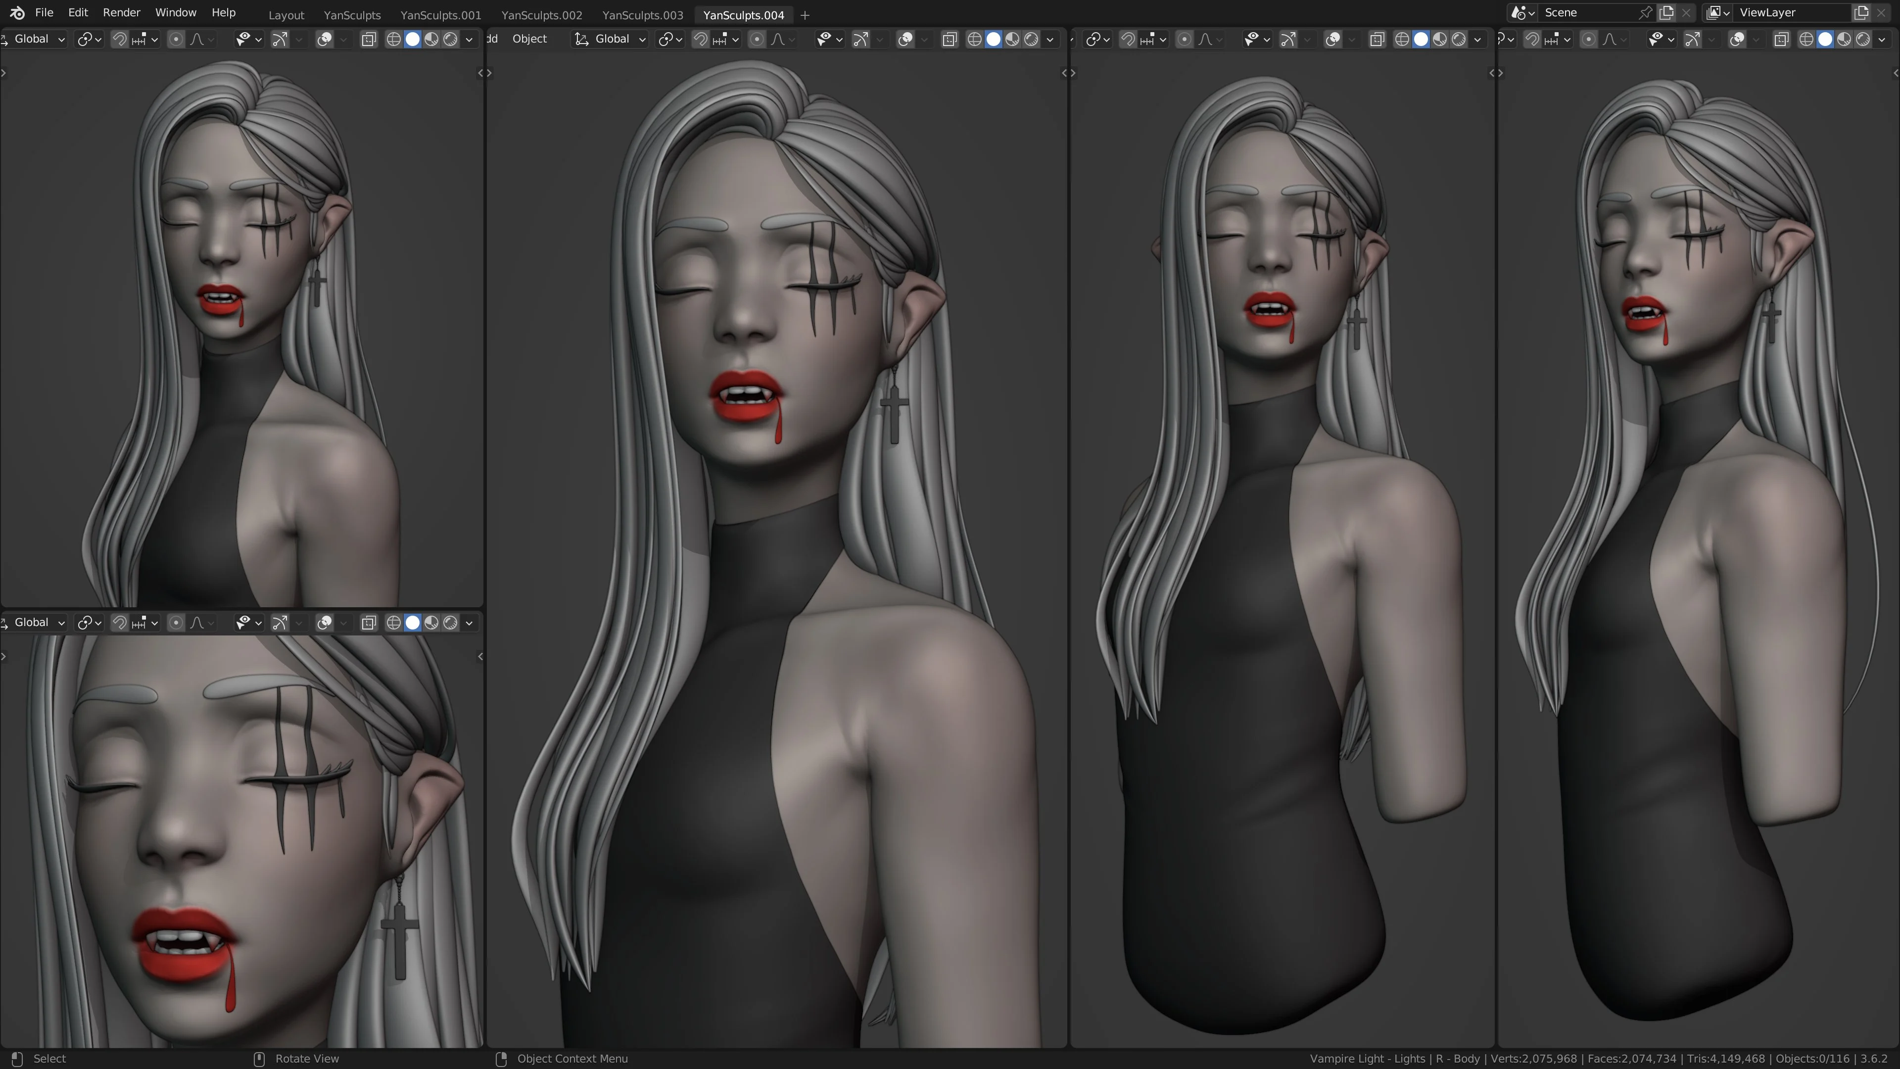Image resolution: width=1900 pixels, height=1069 pixels.
Task: Select wireframe shading in top-left viewport
Action: coord(394,39)
